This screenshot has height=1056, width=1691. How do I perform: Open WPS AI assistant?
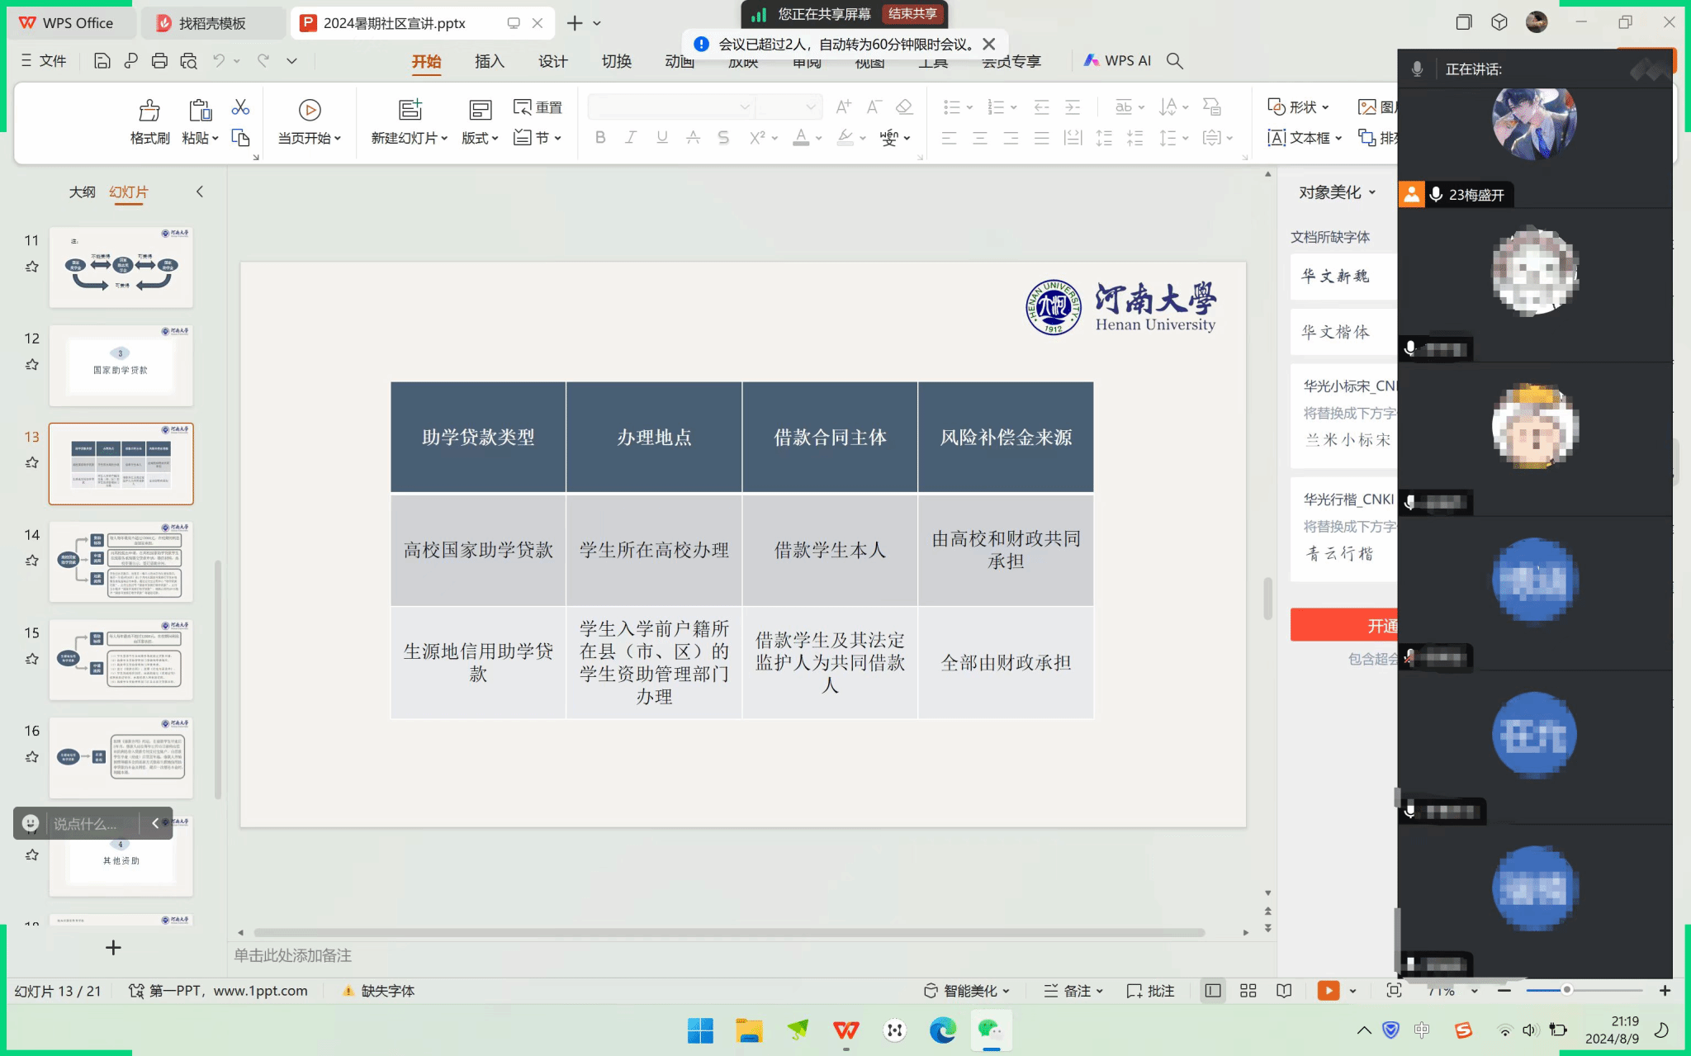(1117, 60)
